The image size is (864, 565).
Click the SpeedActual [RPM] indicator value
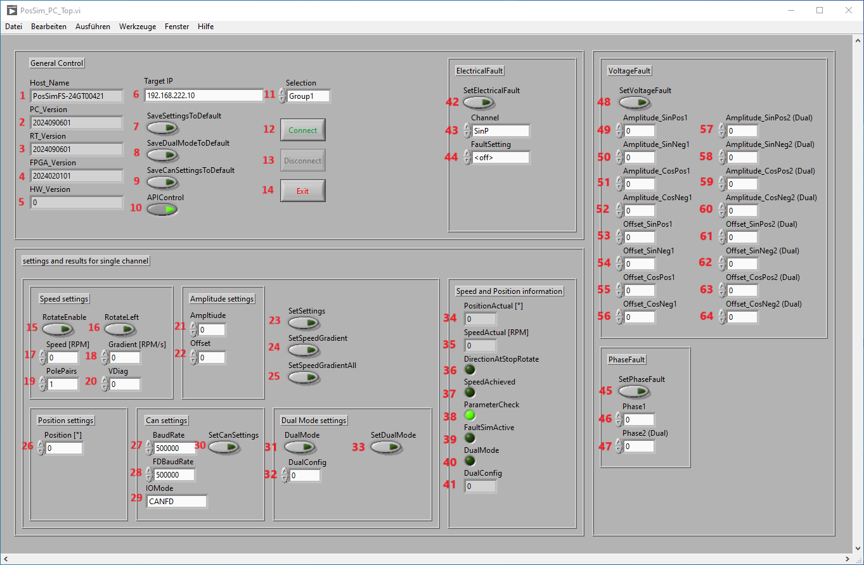(480, 346)
